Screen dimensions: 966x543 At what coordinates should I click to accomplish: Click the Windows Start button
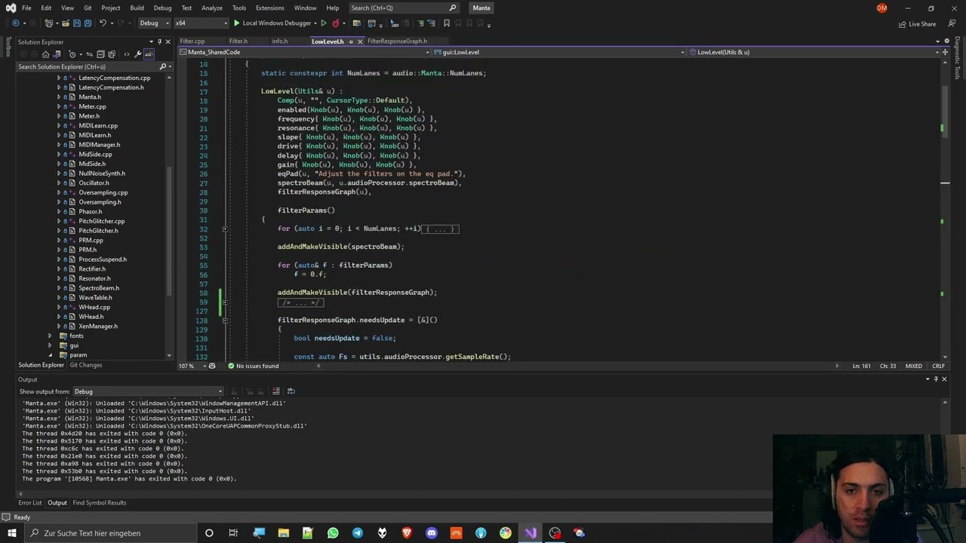point(11,533)
